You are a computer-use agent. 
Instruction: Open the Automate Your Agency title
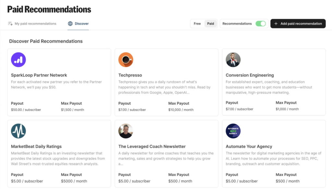coord(249,147)
